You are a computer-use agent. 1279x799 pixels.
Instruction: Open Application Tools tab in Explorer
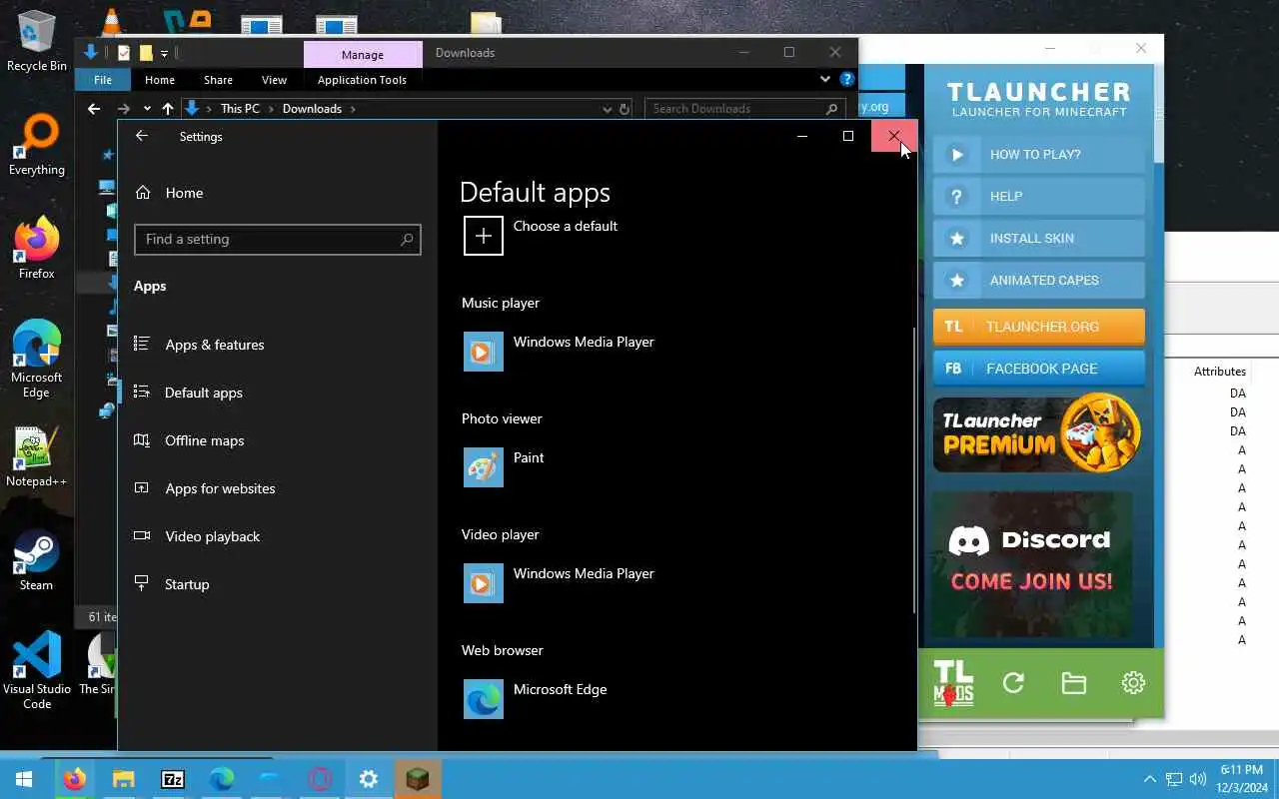(362, 80)
